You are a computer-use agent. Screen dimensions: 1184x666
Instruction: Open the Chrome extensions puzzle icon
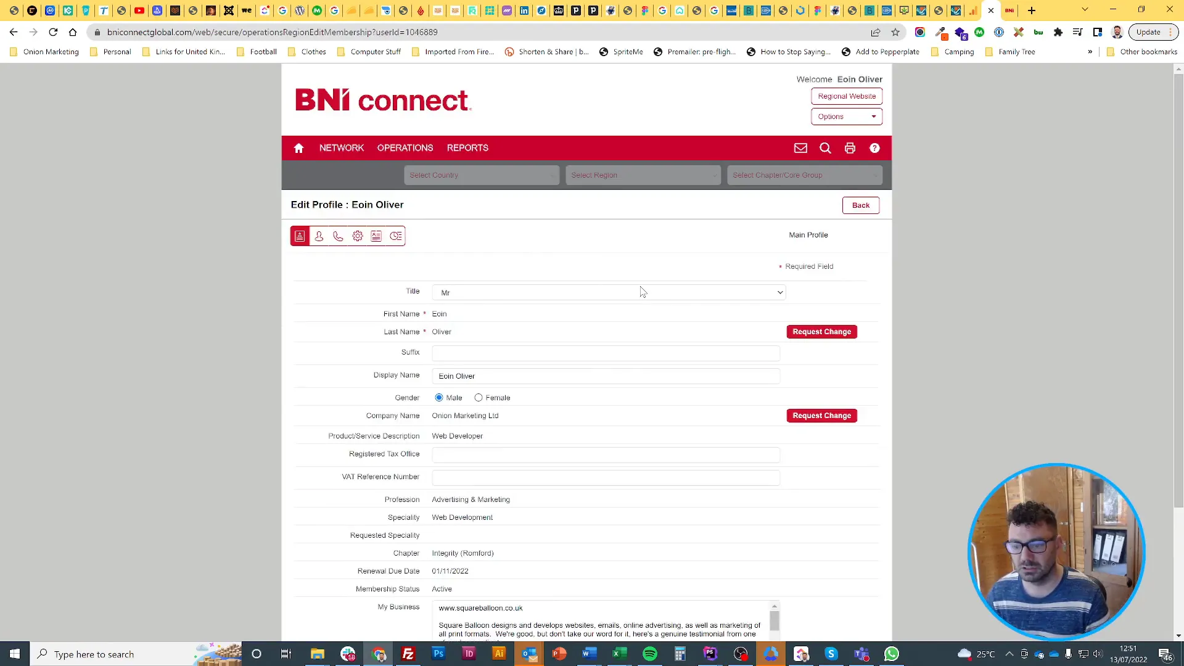(x=1058, y=32)
